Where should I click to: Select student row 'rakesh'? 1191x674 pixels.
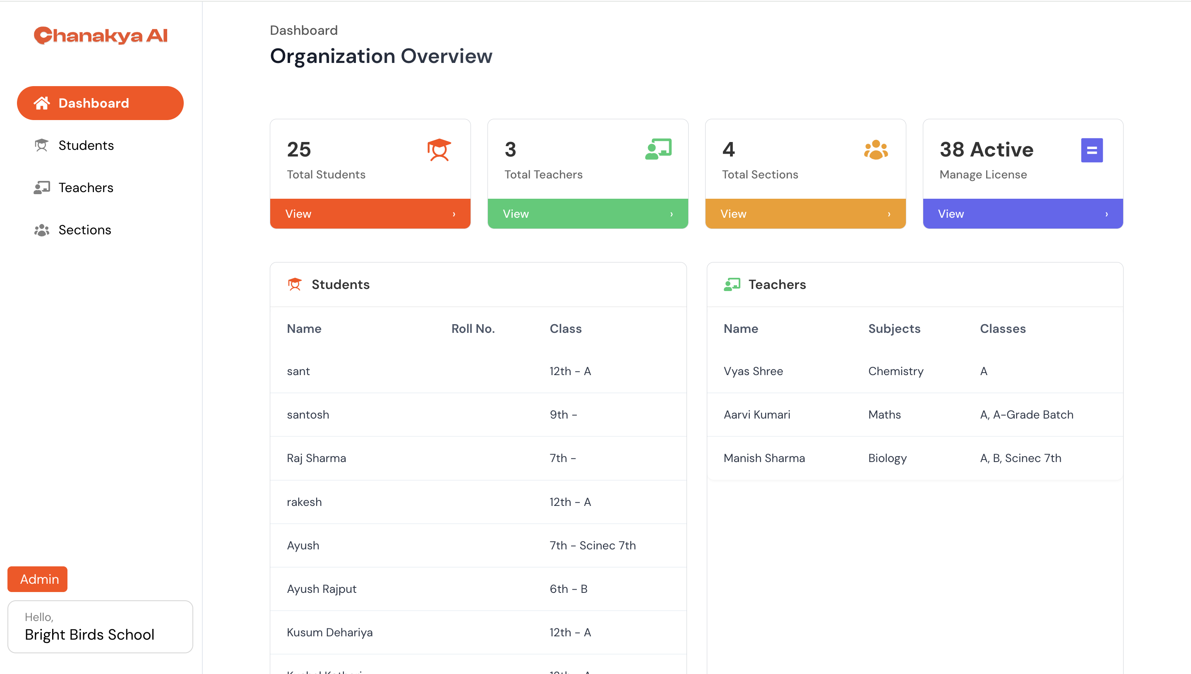coord(478,502)
